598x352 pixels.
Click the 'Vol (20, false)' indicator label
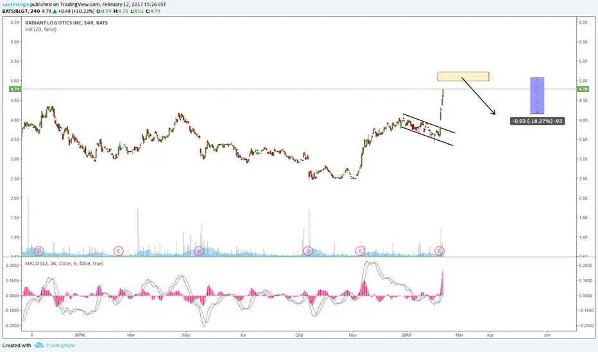(41, 29)
